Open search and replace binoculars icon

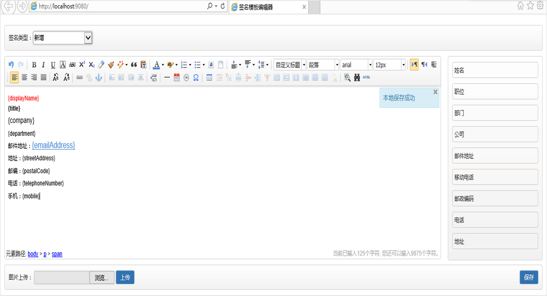[x=357, y=77]
